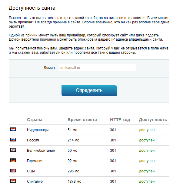This screenshot has width=180, height=190.
Task: Select the Нидерланды country name
Action: click(38, 130)
